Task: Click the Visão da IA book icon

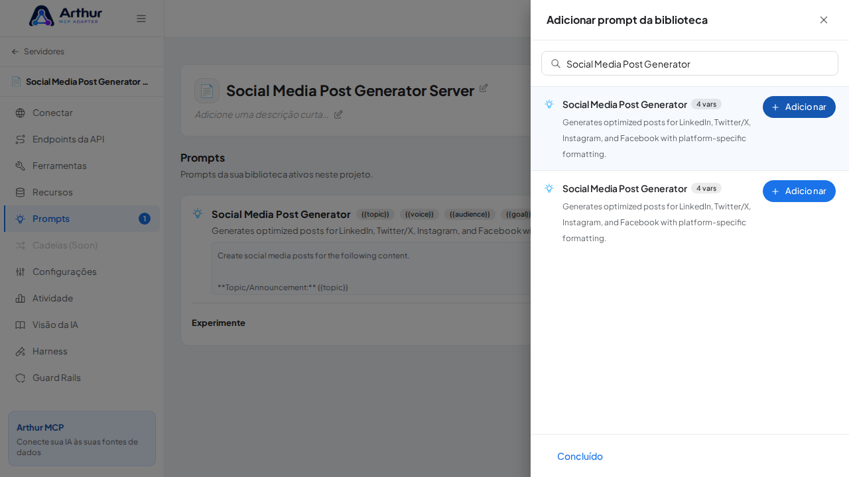Action: click(x=20, y=325)
